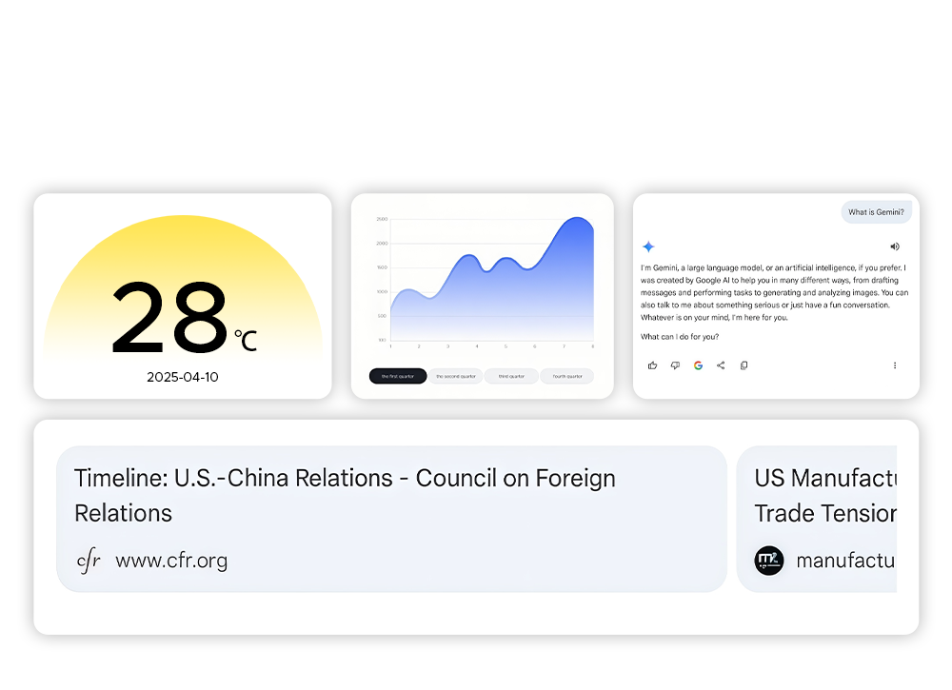Click the cfr logo icon
The image size is (952, 690).
coord(89,561)
